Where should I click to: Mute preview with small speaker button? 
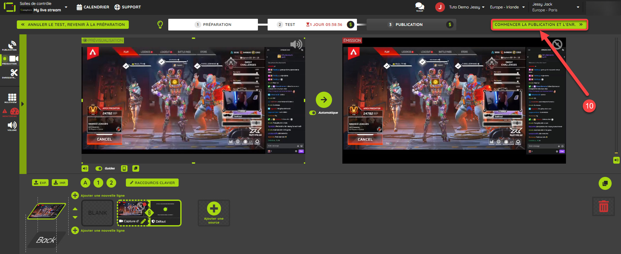click(x=85, y=168)
